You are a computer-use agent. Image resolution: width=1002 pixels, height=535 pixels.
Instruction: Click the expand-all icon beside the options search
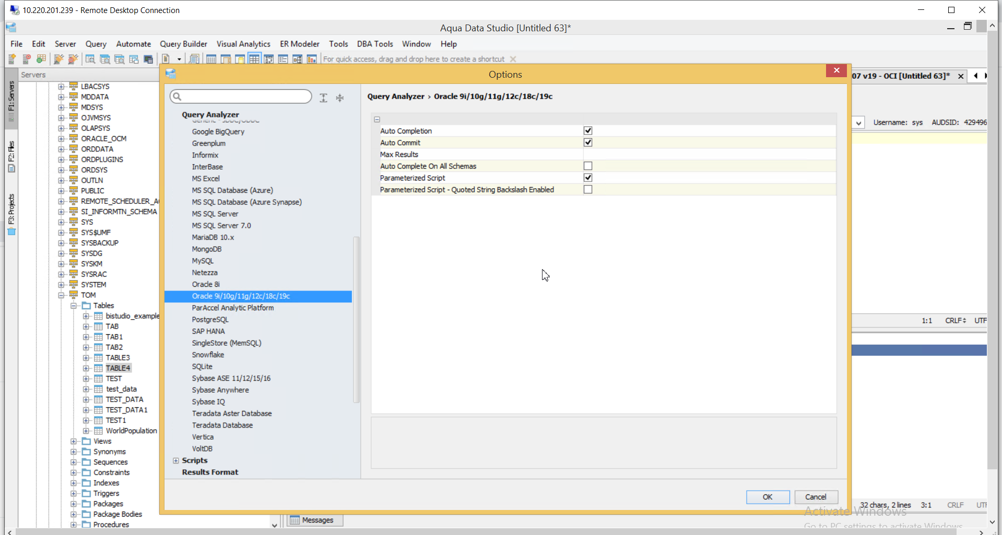click(x=324, y=98)
